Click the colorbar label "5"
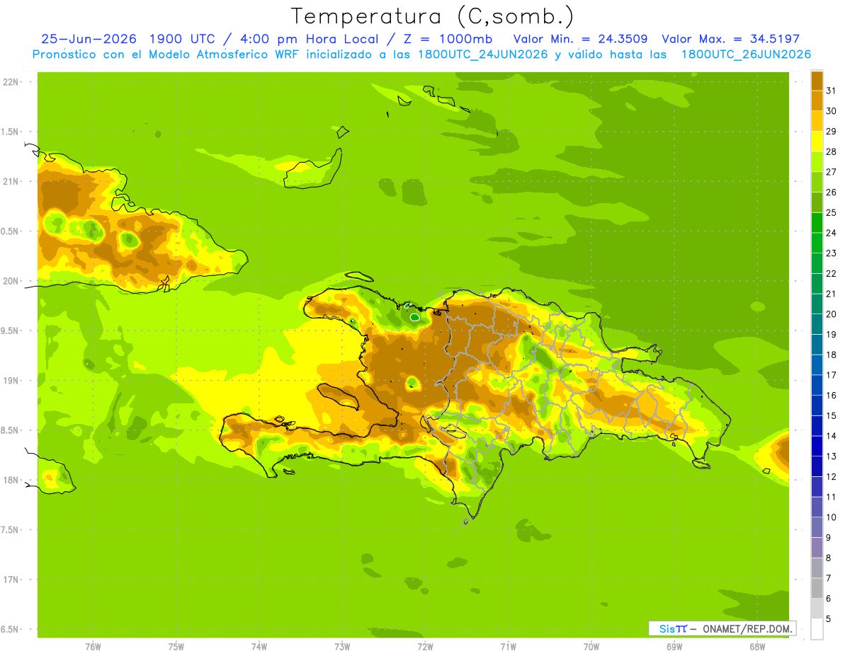 click(x=828, y=619)
